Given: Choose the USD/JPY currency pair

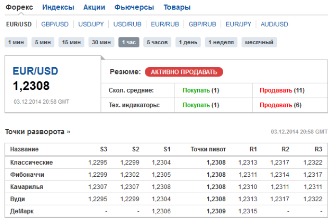Looking at the screenshot, I should (x=91, y=25).
